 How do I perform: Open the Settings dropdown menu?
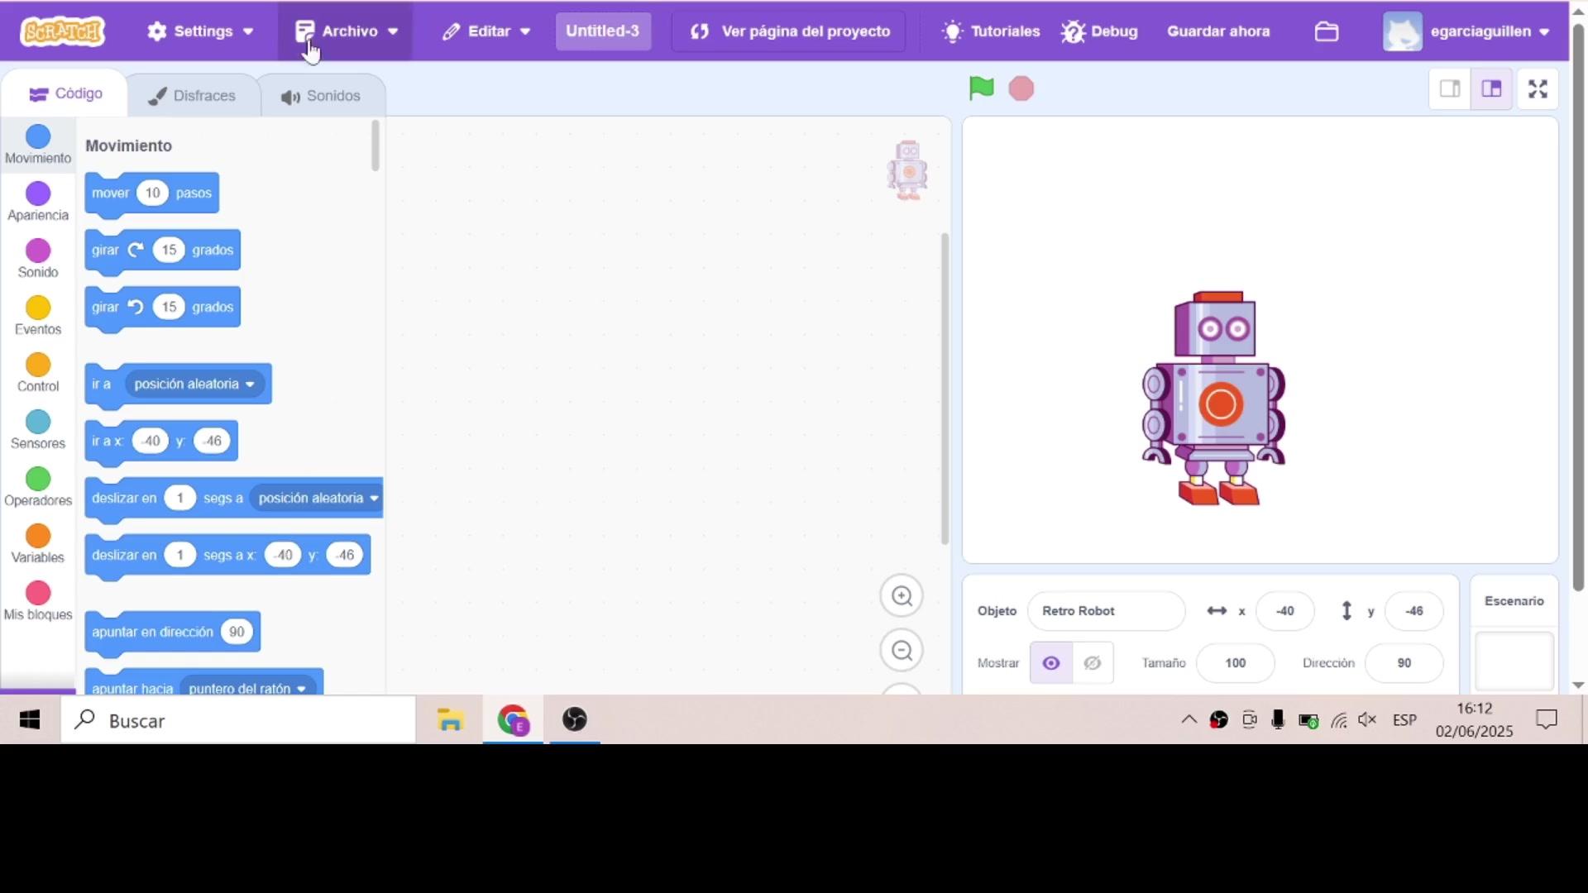pos(200,31)
